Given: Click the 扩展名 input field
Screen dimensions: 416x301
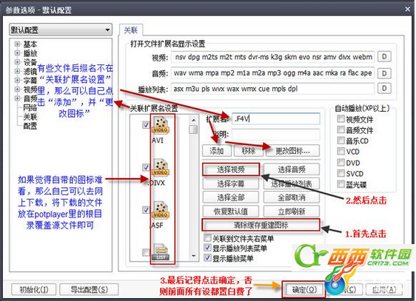Looking at the screenshot, I should (276, 119).
